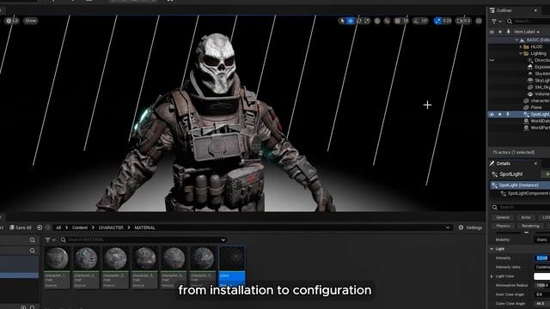The height and width of the screenshot is (309, 550).
Task: Collapse the BASIC world tree item
Action: pos(516,40)
